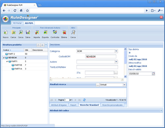Screen dimensions: 165x128
Task: Open the Confronta compare tool
Action: click(x=55, y=32)
